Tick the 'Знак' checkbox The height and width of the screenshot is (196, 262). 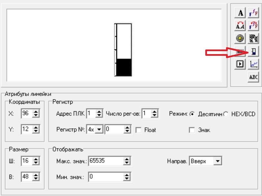(x=192, y=130)
